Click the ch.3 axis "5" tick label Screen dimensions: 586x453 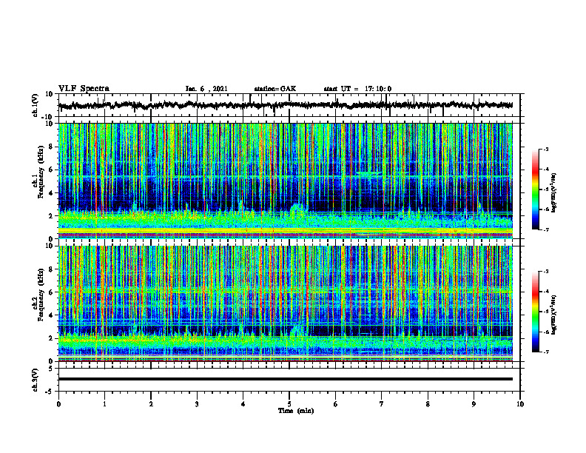[x=52, y=369]
